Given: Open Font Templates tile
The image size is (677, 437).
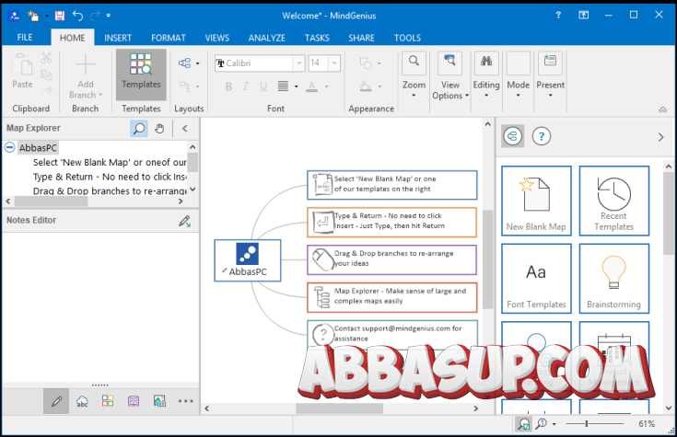Looking at the screenshot, I should point(536,279).
